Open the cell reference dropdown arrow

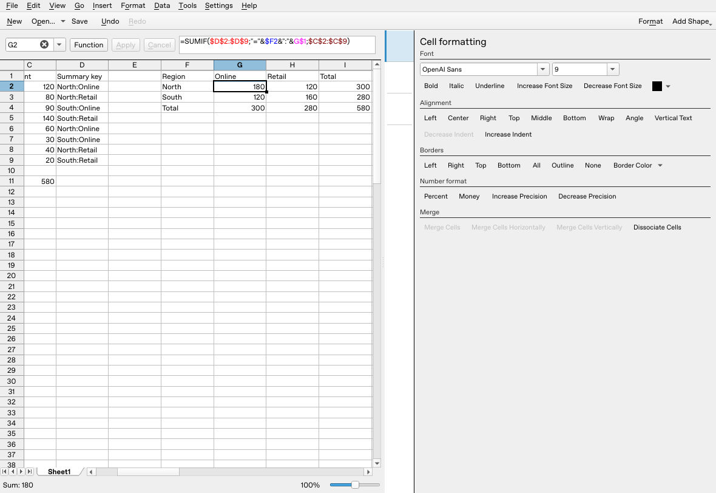(x=59, y=44)
